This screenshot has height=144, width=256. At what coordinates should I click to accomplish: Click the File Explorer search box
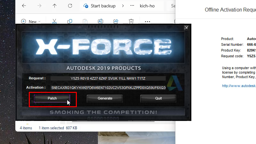point(172,6)
